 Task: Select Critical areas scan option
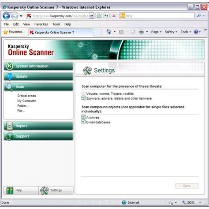(26, 96)
